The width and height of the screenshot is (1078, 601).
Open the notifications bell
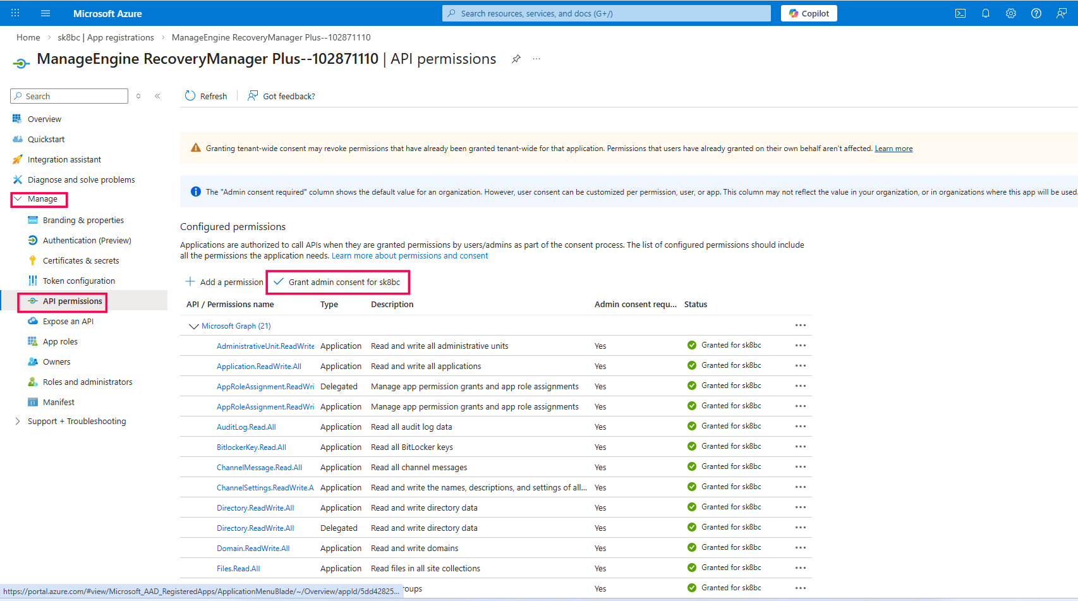point(986,13)
